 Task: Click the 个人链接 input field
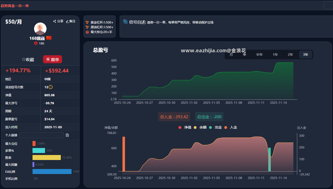(x=42, y=135)
